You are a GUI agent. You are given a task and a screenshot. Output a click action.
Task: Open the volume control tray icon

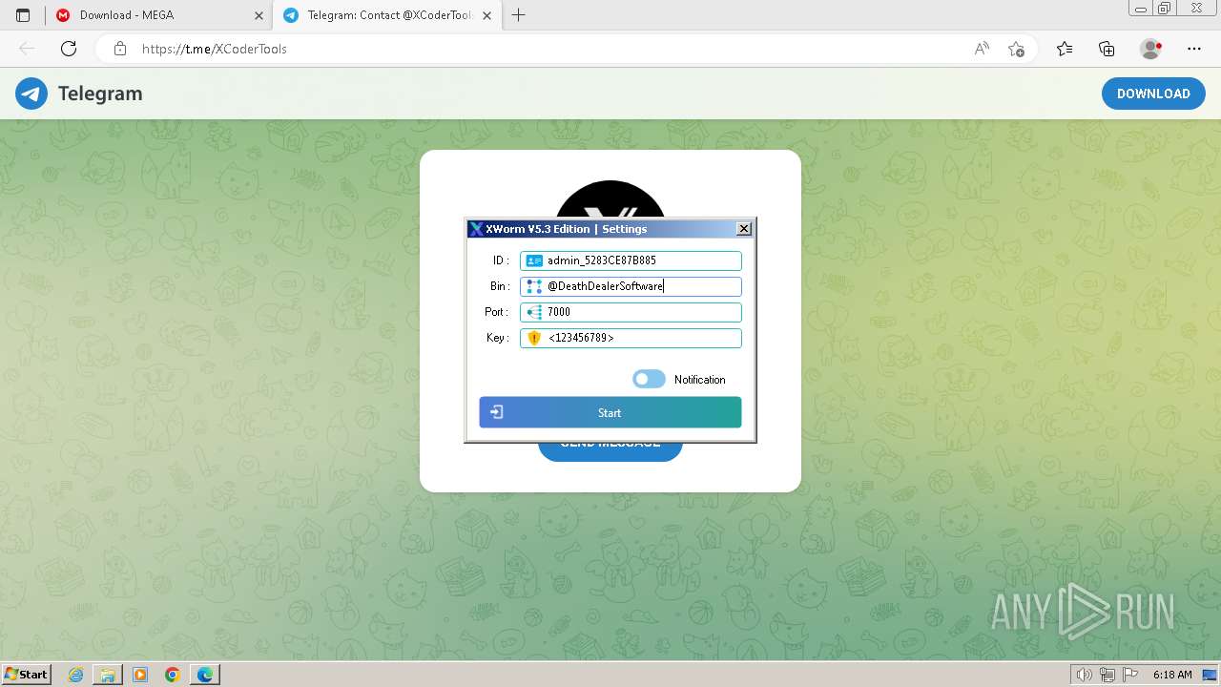[1085, 675]
